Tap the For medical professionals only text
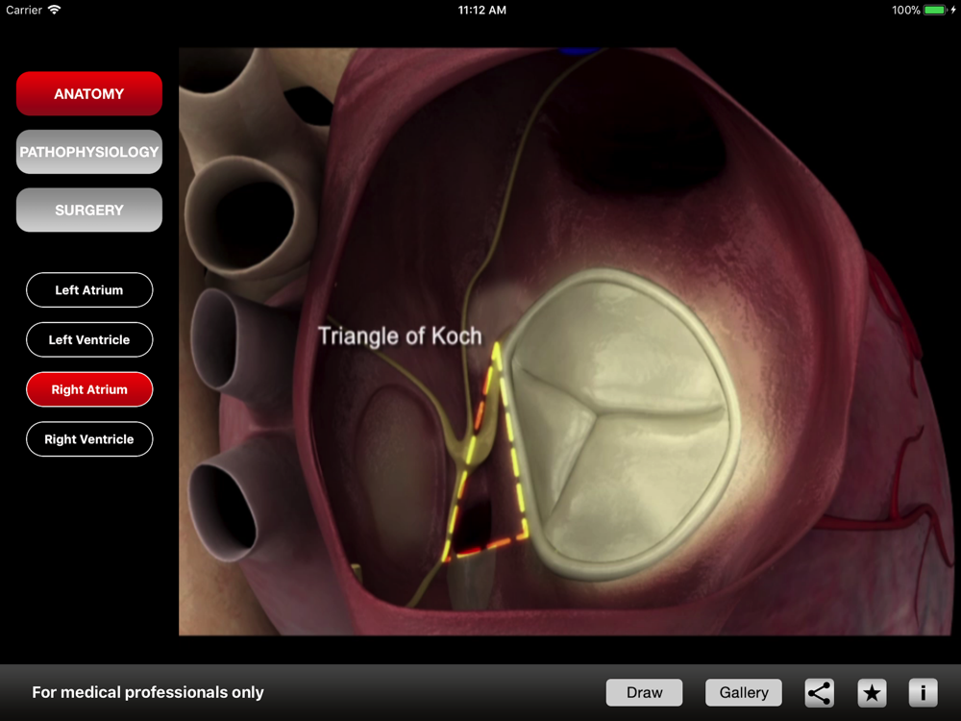961x721 pixels. (148, 692)
